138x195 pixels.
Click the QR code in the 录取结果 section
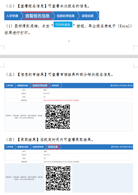[x=58, y=178]
